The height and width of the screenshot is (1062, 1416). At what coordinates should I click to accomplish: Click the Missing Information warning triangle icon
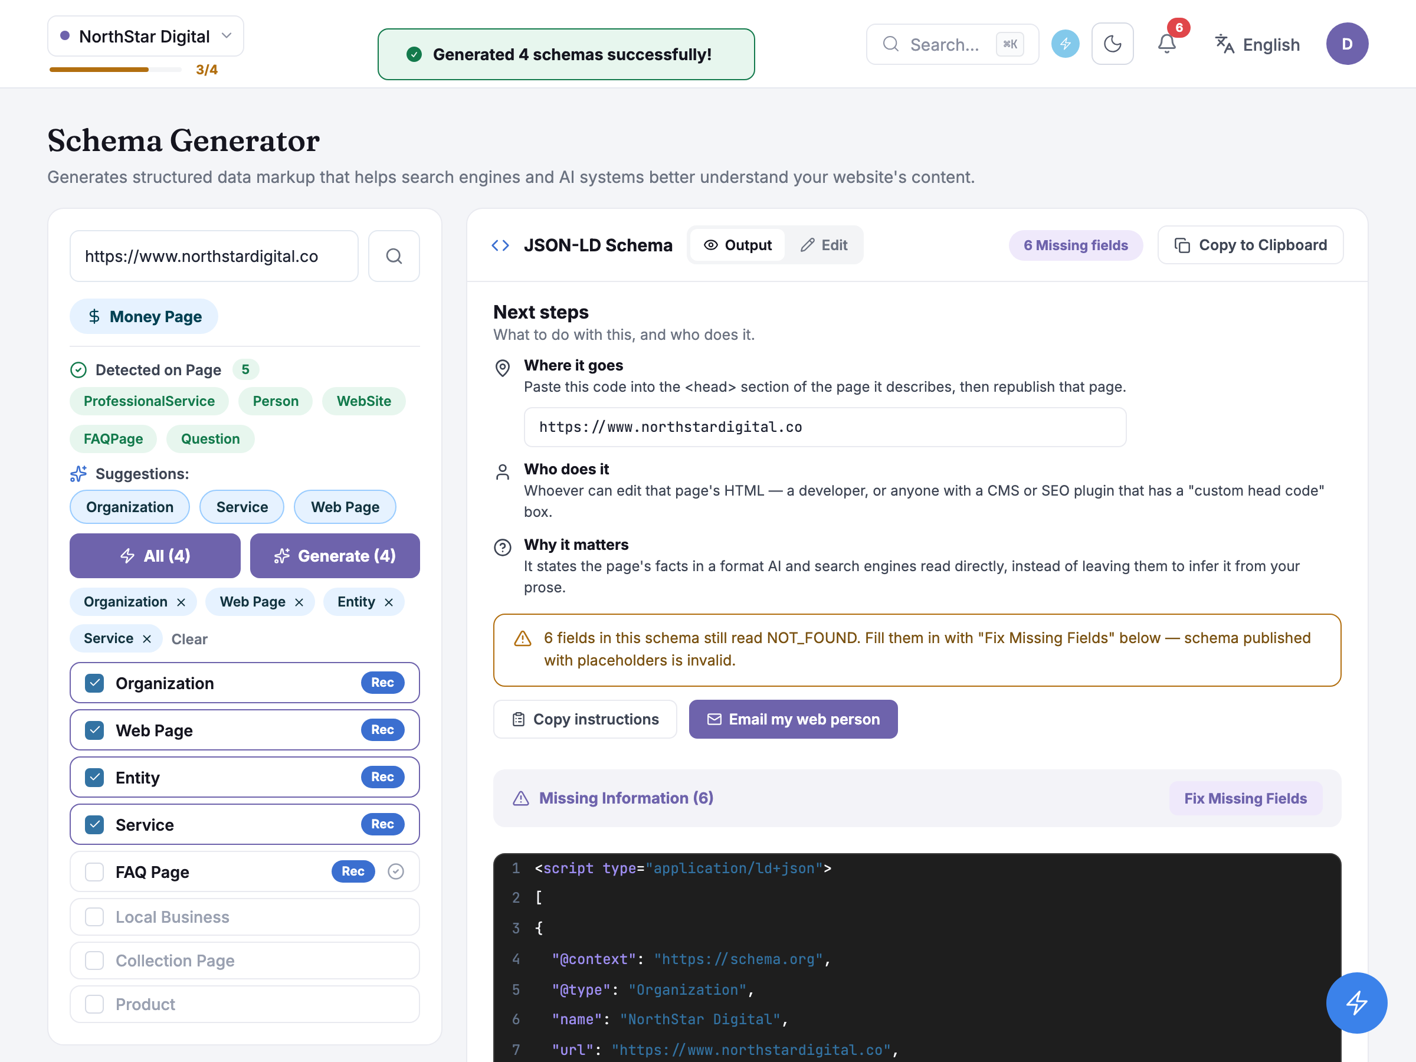[521, 798]
